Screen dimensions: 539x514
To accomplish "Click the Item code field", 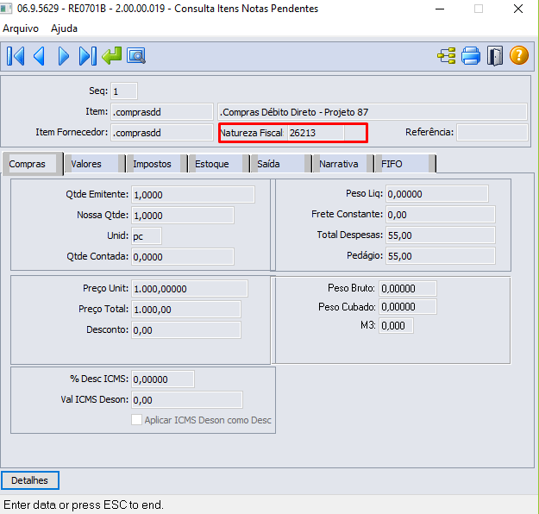I will 162,112.
